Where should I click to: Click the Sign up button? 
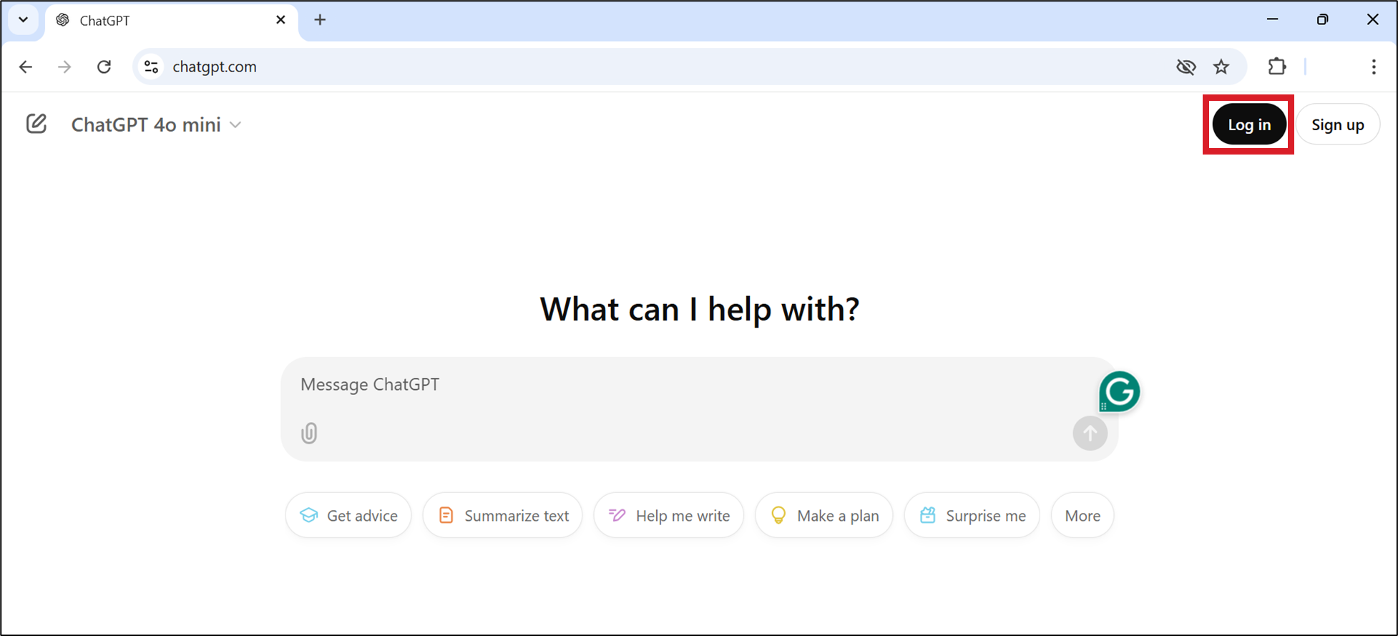(1337, 124)
